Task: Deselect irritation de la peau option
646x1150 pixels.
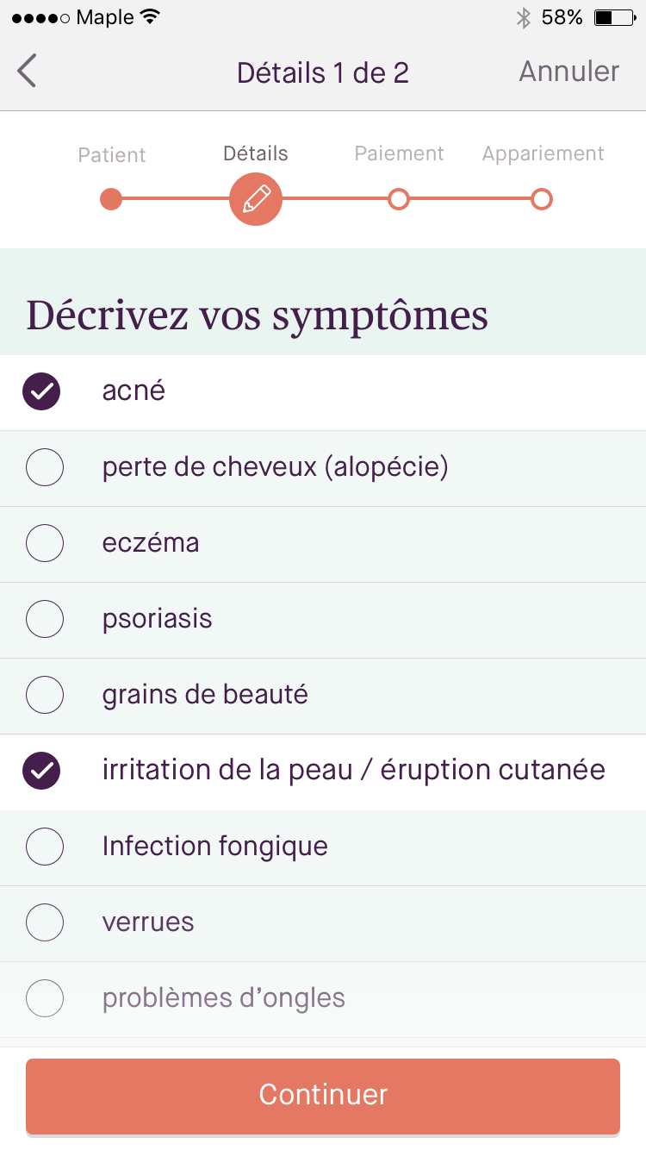Action: 42,771
